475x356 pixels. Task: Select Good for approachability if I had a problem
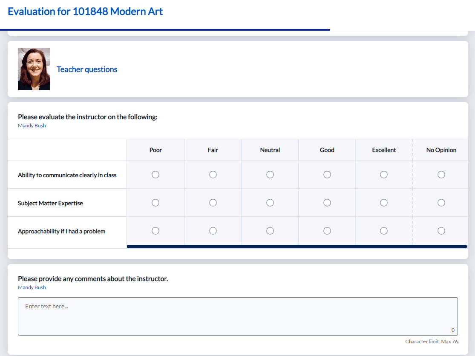click(327, 230)
